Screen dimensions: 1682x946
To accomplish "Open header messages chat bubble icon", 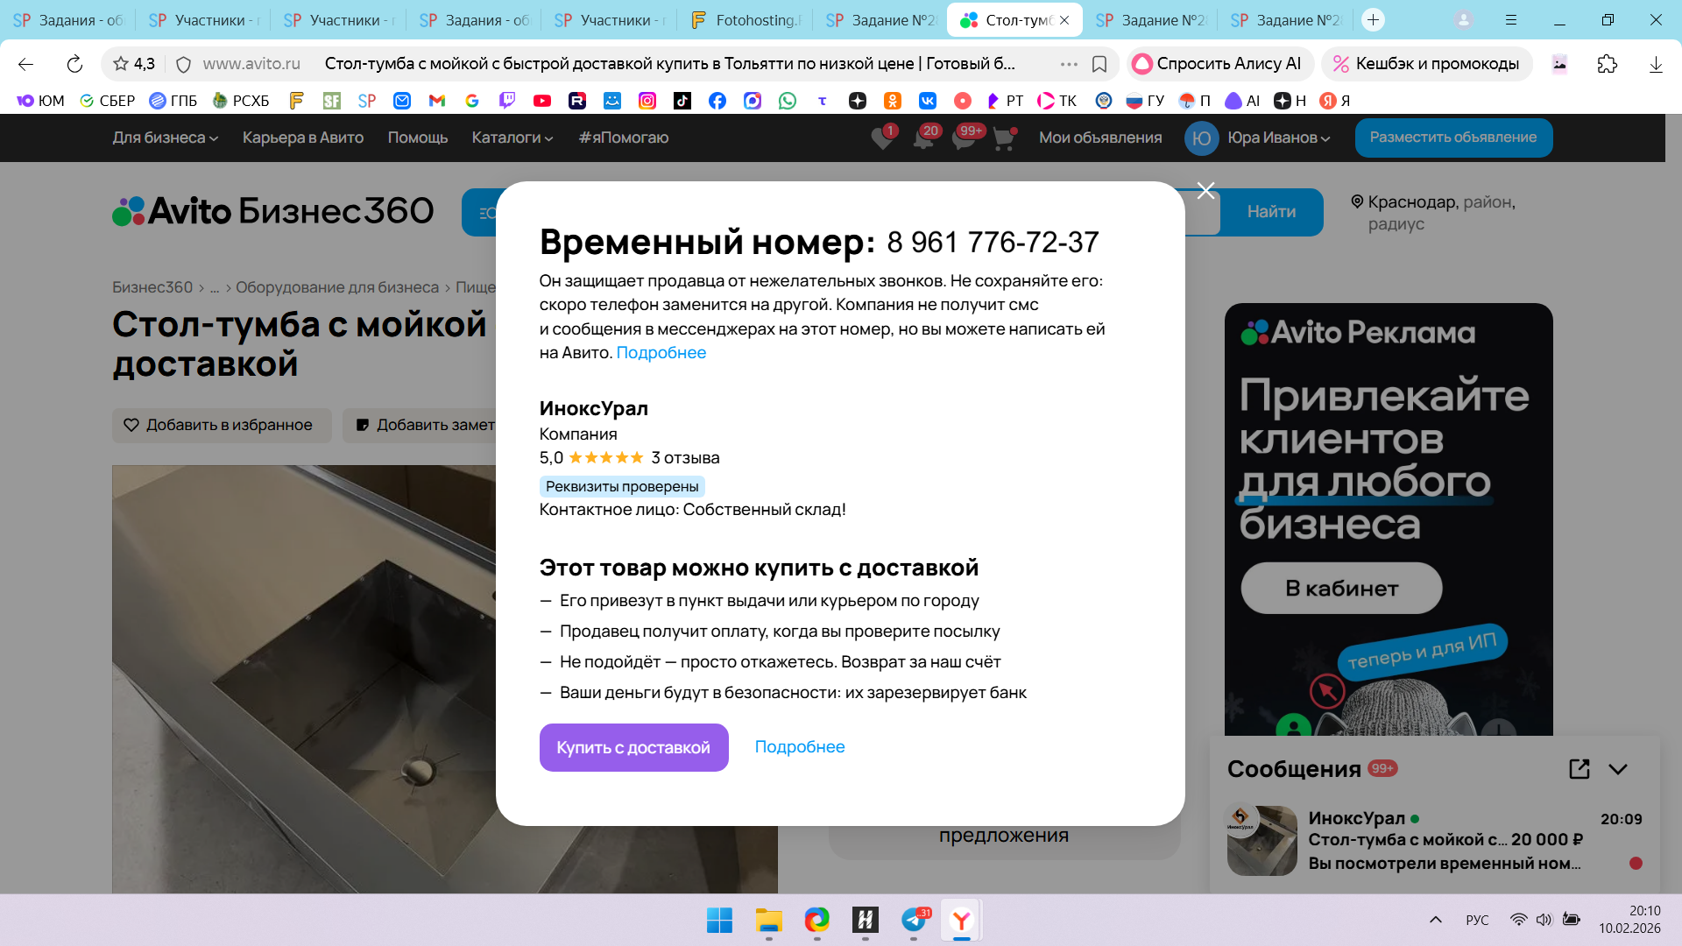I will 964,138.
